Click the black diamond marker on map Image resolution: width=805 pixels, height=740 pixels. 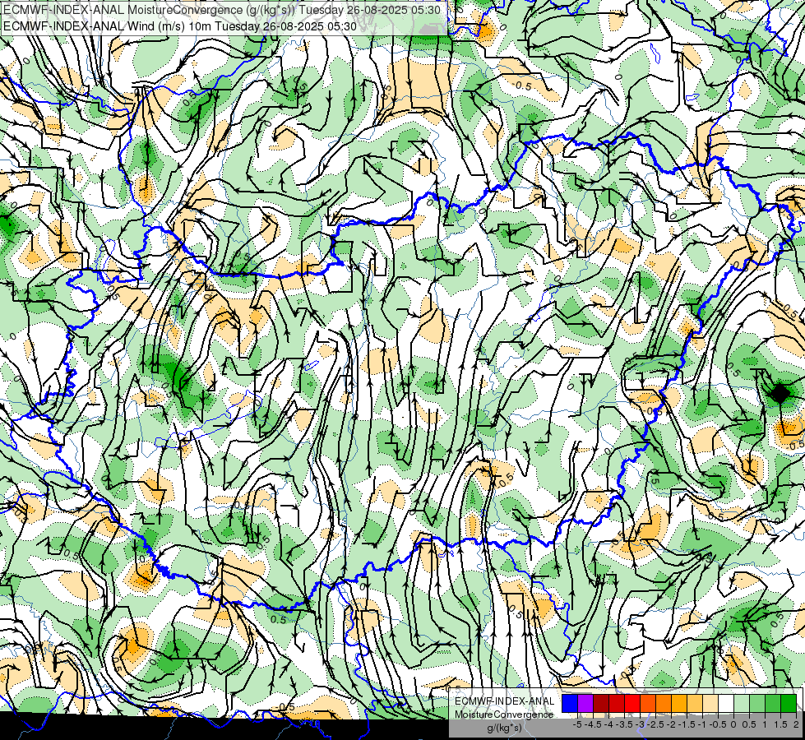[x=780, y=393]
